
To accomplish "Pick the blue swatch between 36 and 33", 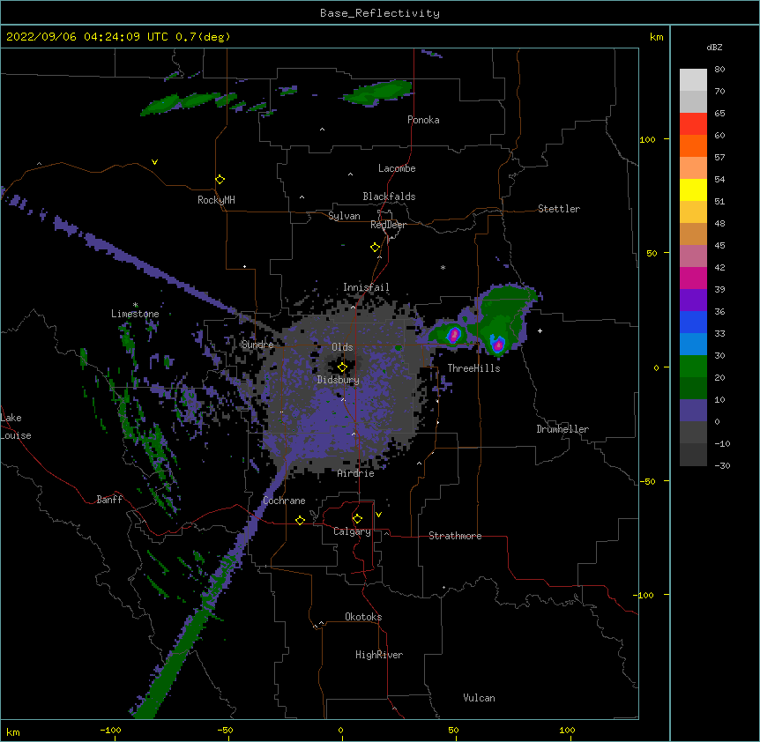I will [693, 323].
